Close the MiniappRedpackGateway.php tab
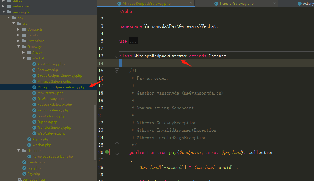This screenshot has height=181, width=314. [x=191, y=3]
